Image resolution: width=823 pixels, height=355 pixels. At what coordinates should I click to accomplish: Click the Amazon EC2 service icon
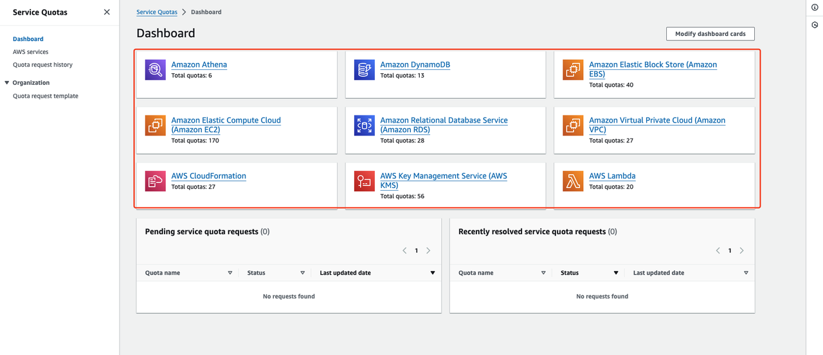pos(156,126)
